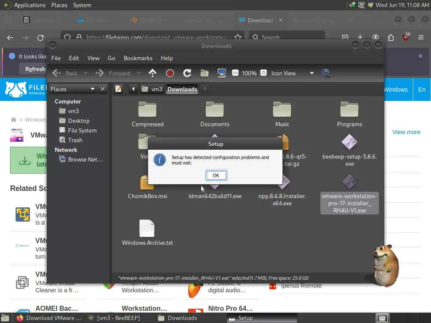Viewport: 431px width, 323px height.
Task: Click the View more link on FileHippo
Action: point(406,132)
